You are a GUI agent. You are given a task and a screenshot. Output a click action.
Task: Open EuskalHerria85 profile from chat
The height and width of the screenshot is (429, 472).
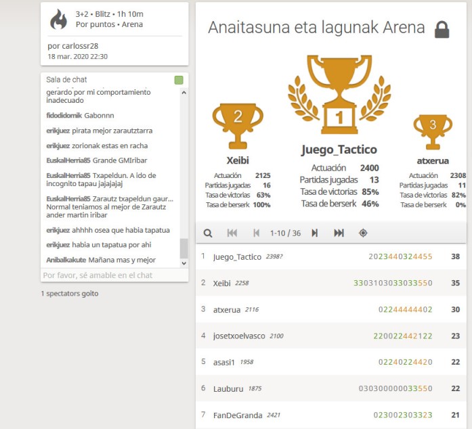pos(68,160)
